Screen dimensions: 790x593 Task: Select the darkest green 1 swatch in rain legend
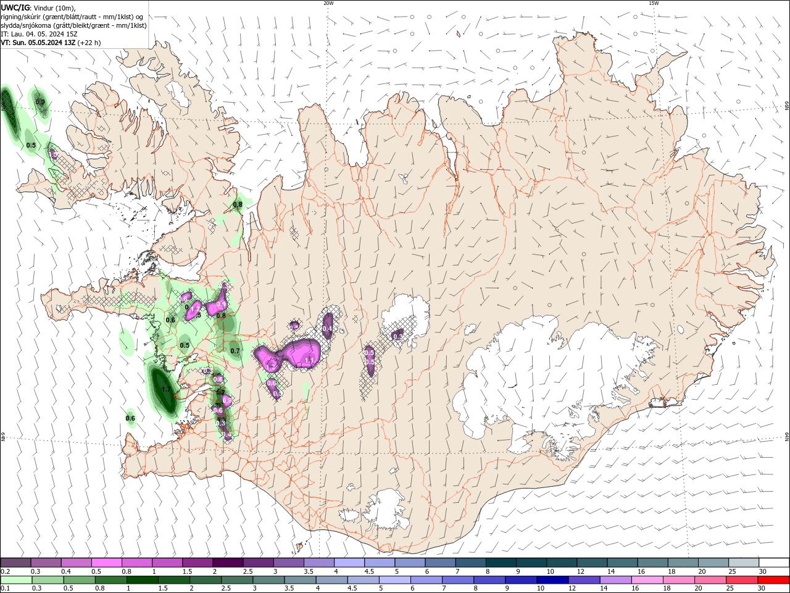[141, 580]
